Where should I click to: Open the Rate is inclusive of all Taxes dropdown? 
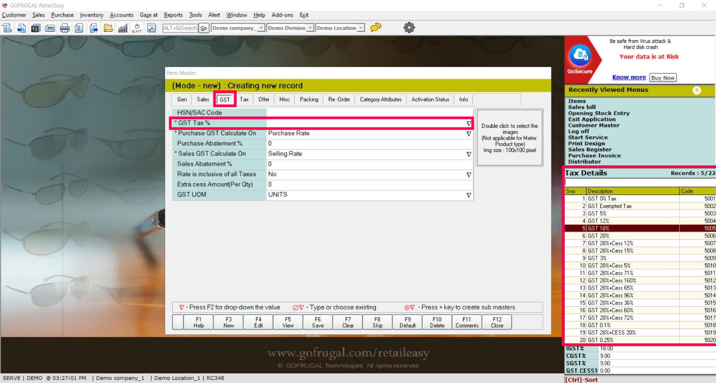click(x=469, y=175)
